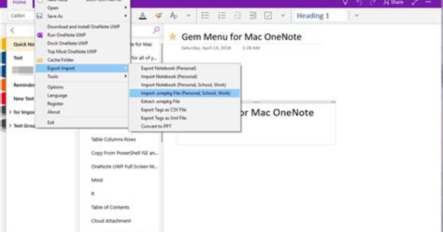443x232 pixels.
Task: Apply the numbered list icon
Action: click(x=222, y=16)
